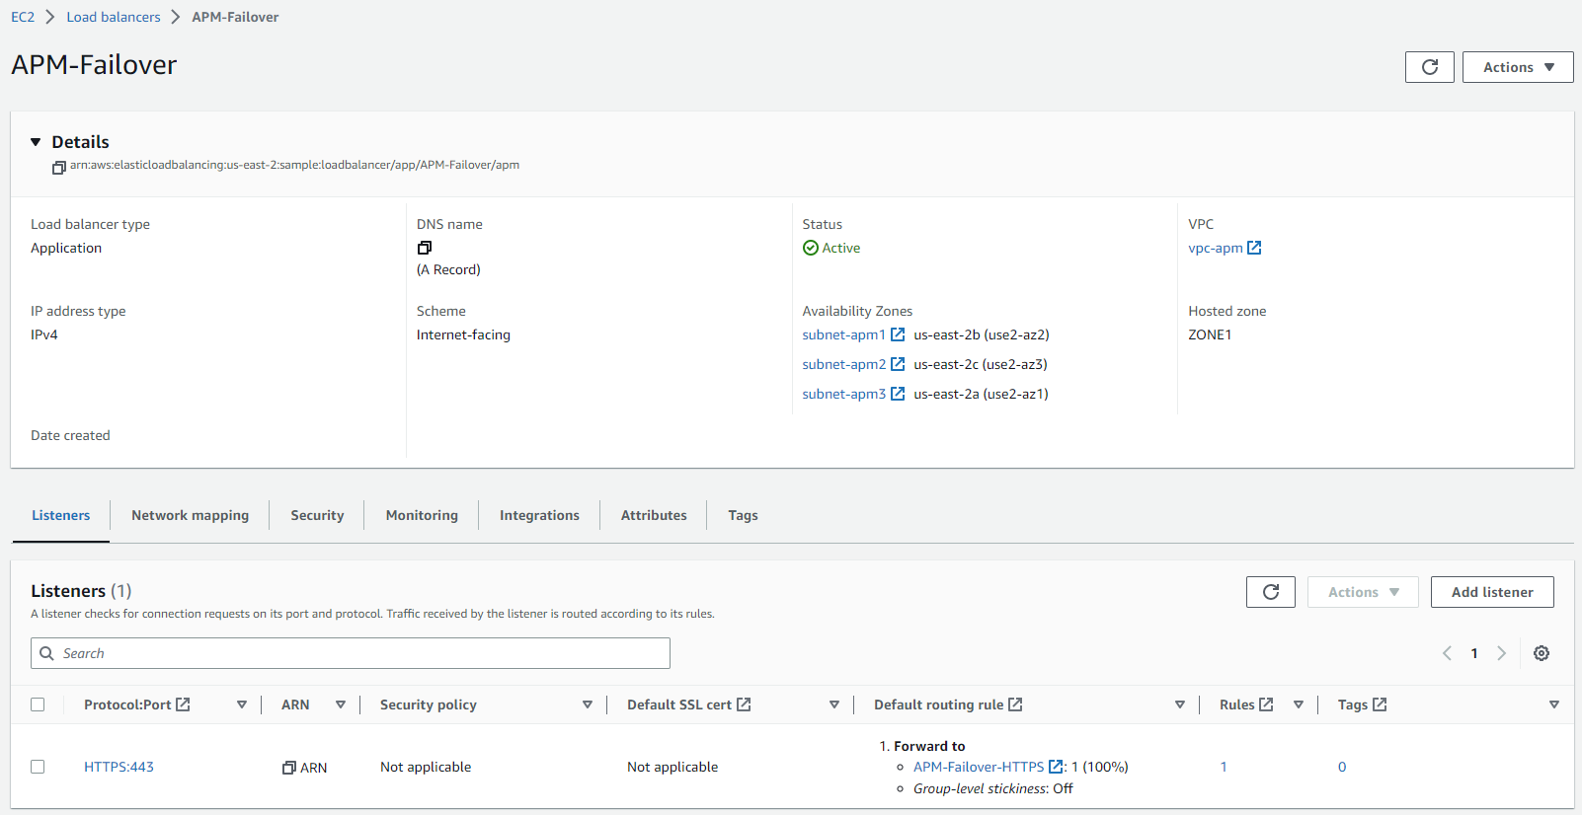Collapse the Details section
This screenshot has width=1582, height=815.
coord(37,142)
